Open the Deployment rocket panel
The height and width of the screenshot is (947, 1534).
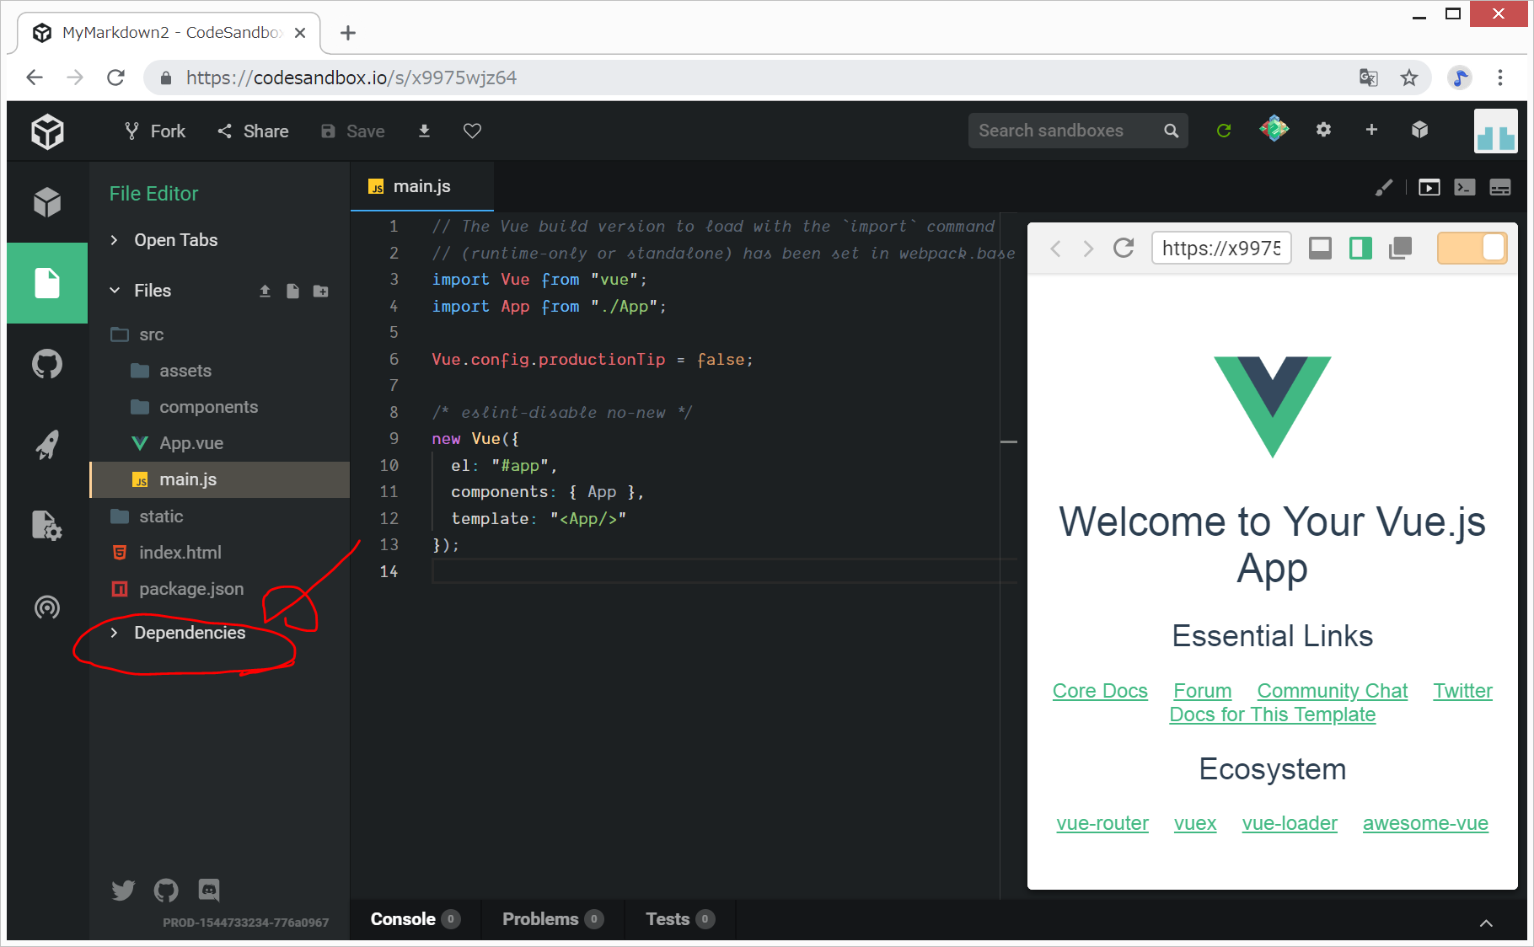tap(47, 445)
